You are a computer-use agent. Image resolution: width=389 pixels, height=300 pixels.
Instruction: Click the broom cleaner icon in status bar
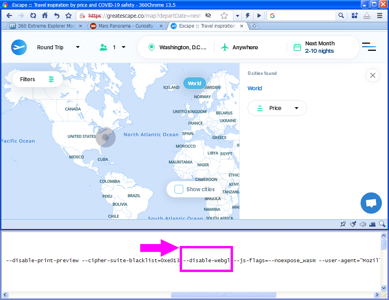(353, 224)
